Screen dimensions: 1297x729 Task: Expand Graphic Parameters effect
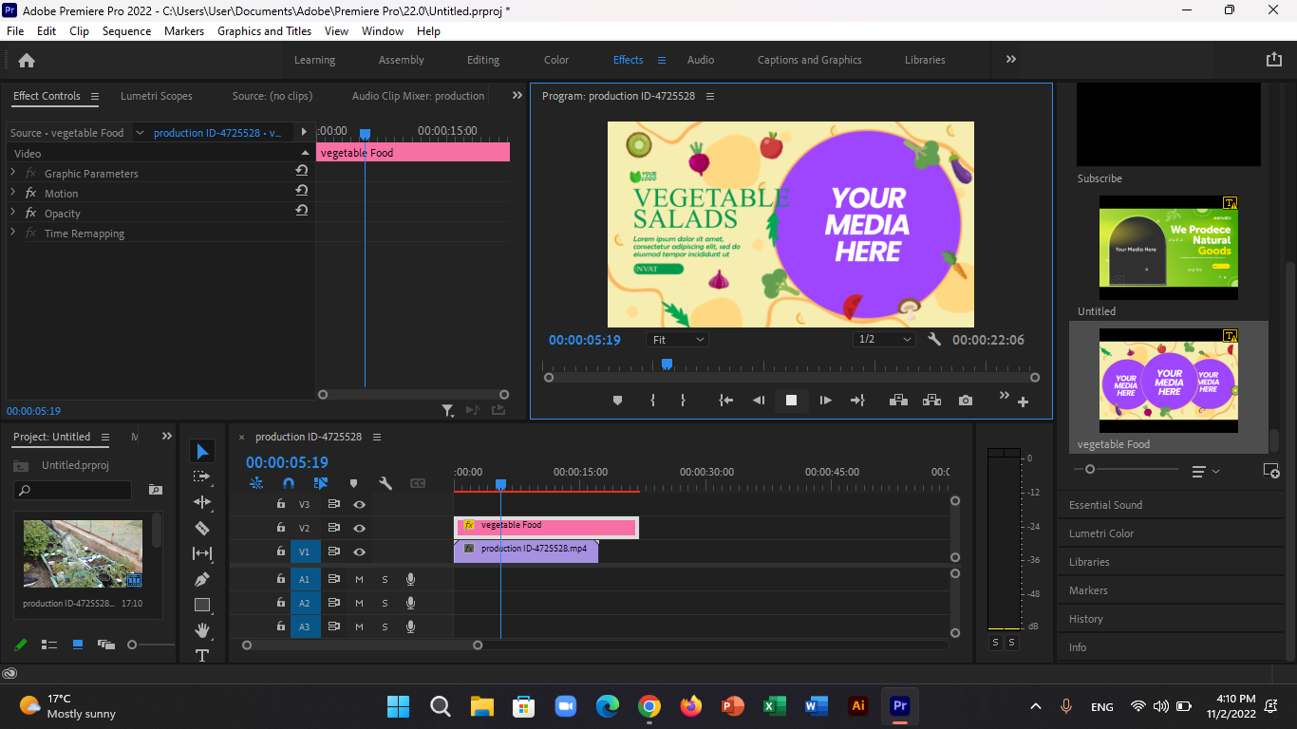pyautogui.click(x=12, y=173)
